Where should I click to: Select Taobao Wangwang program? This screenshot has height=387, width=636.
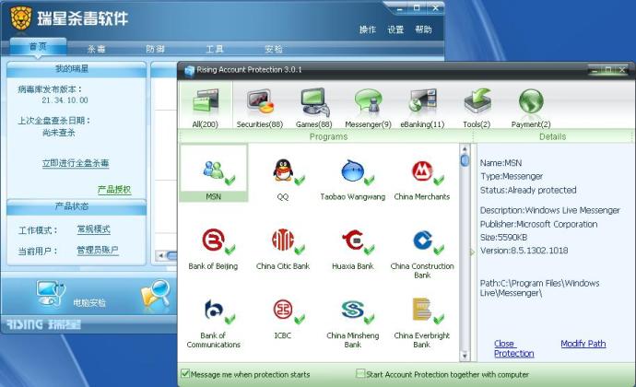pyautogui.click(x=352, y=170)
